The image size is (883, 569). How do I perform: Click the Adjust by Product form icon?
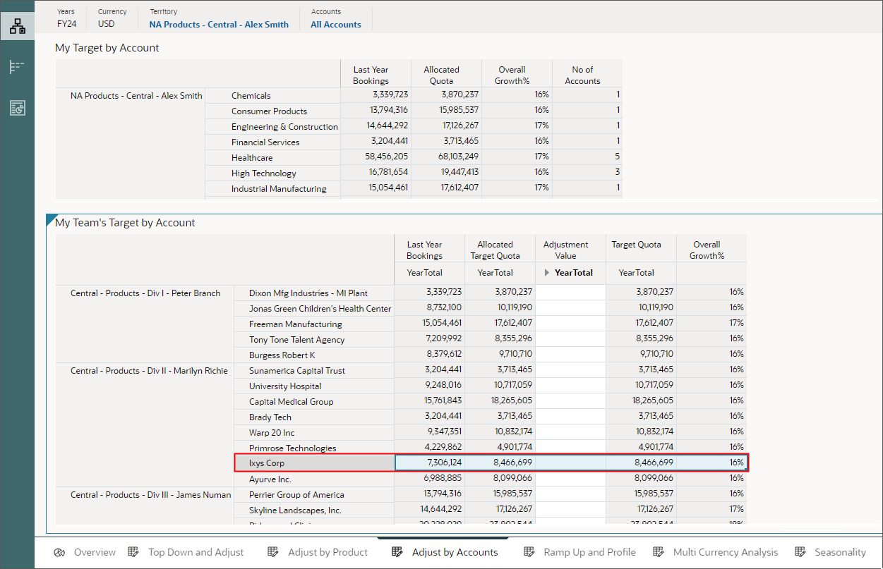272,552
